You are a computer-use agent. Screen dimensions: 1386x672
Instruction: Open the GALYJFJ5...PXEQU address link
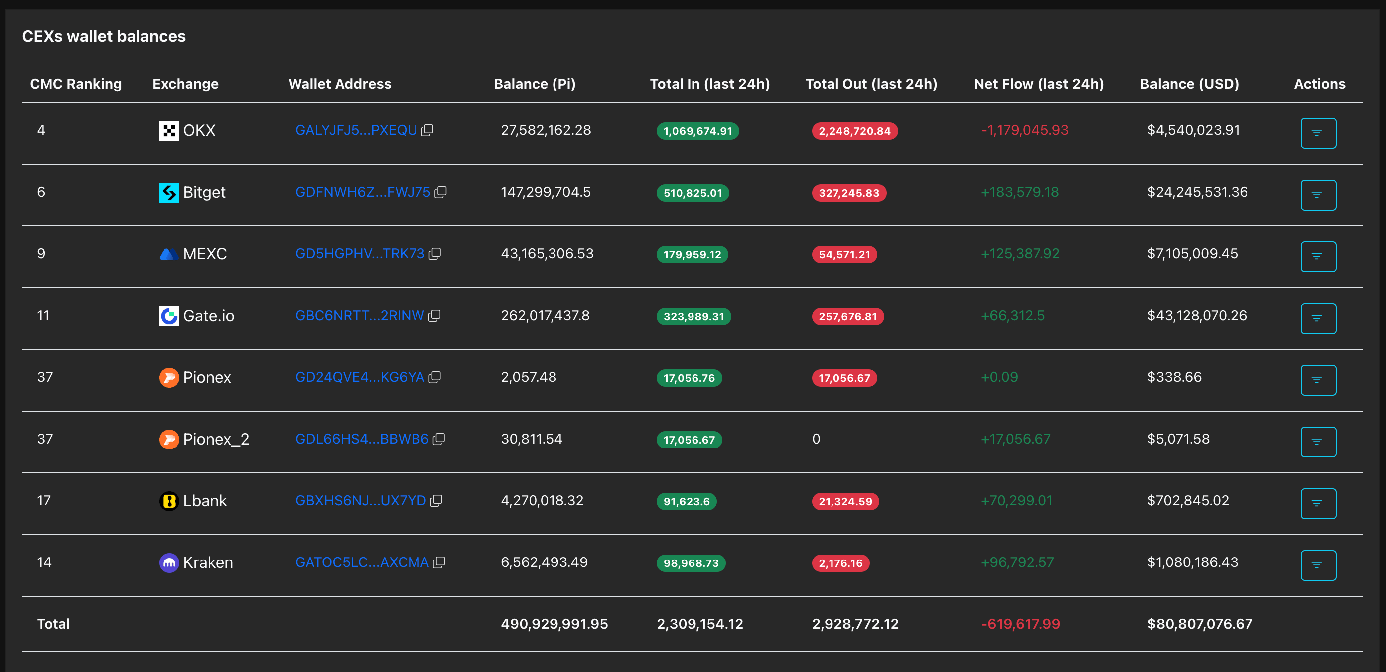click(x=356, y=130)
